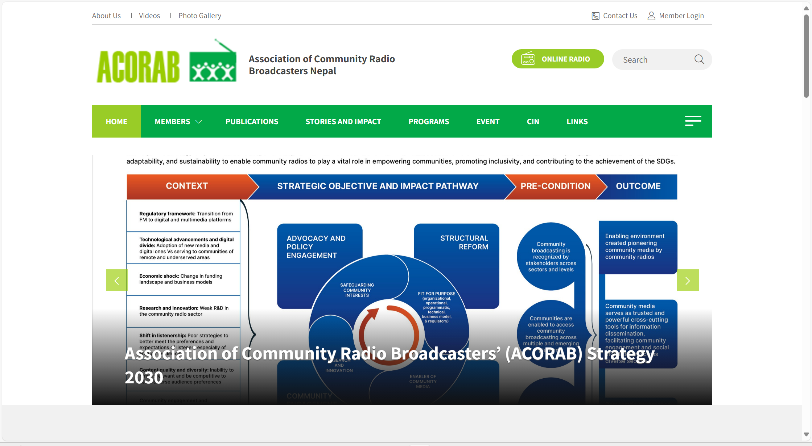Image resolution: width=812 pixels, height=446 pixels.
Task: Open the Publications menu item
Action: (x=252, y=122)
